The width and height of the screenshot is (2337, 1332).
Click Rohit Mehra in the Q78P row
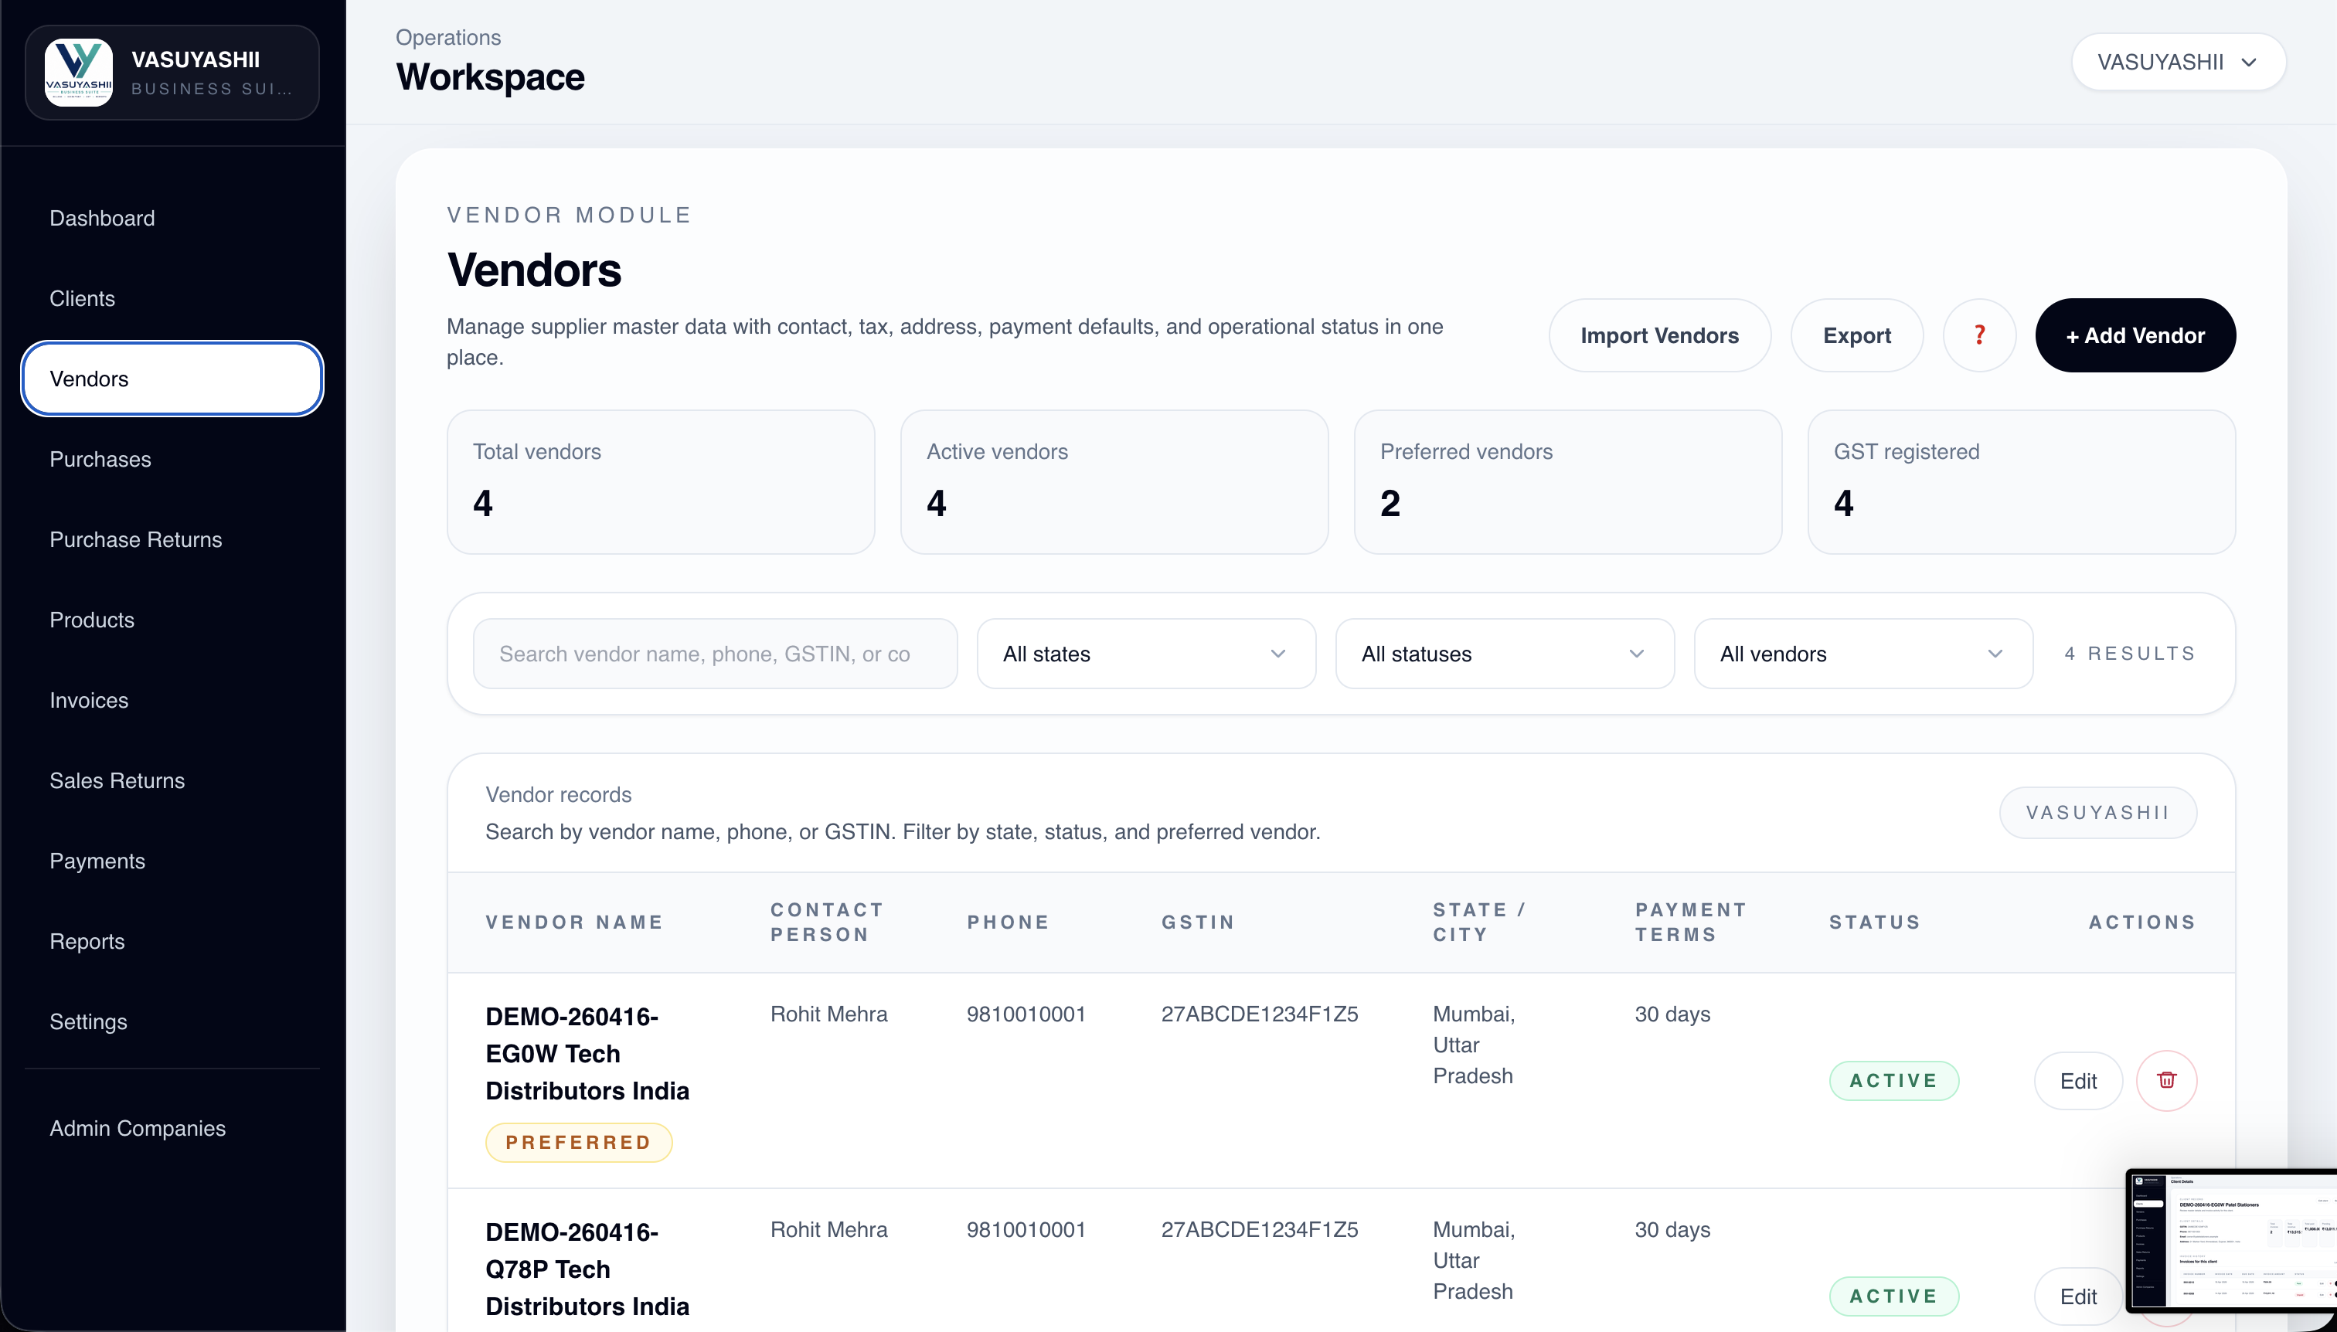coord(828,1229)
